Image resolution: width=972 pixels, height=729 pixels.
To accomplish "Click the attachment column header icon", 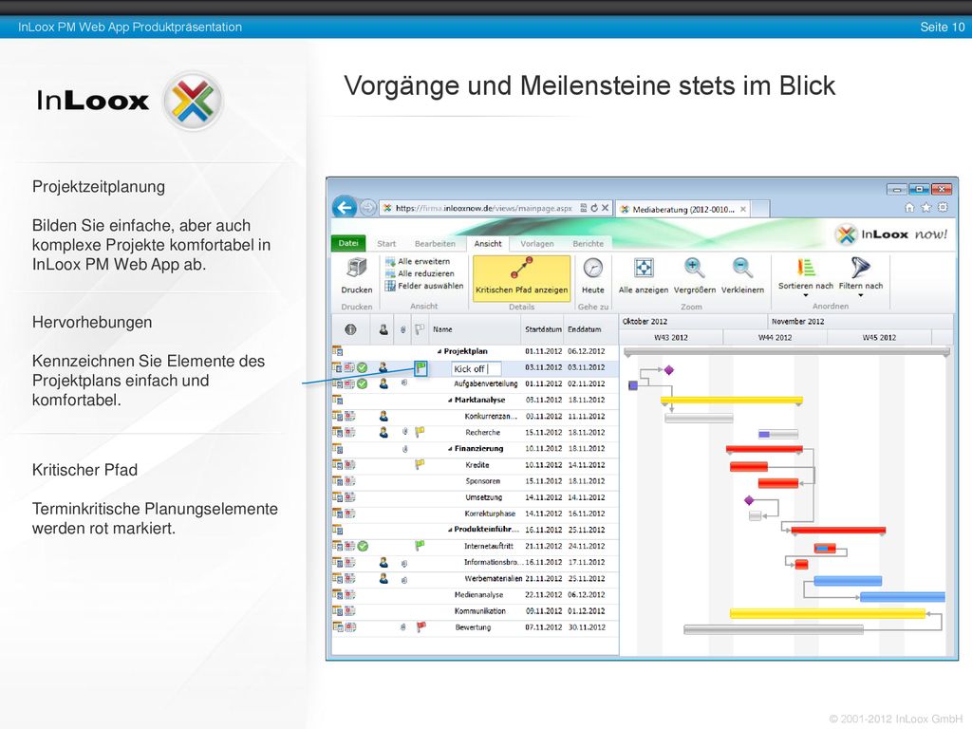I will tap(402, 329).
